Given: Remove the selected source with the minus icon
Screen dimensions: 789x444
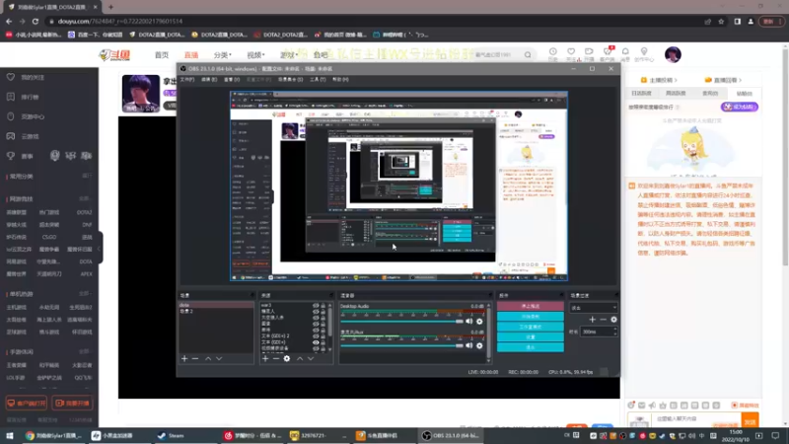Looking at the screenshot, I should (276, 358).
